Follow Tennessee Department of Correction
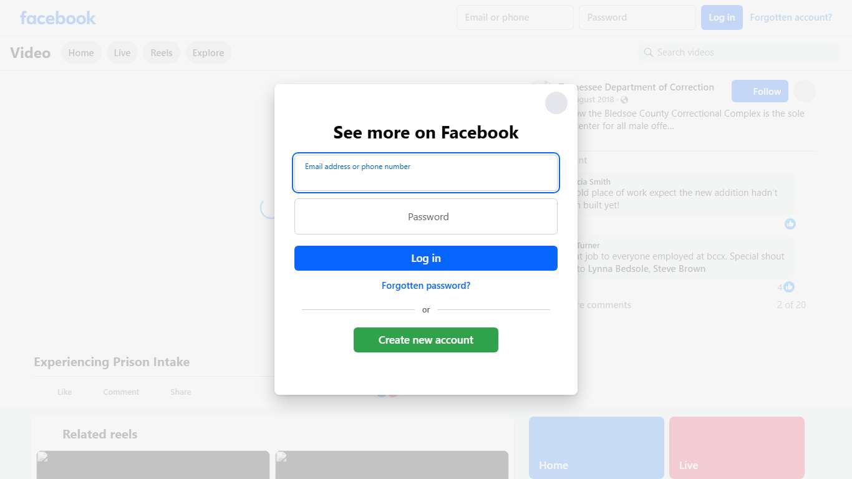The image size is (852, 479). [760, 91]
